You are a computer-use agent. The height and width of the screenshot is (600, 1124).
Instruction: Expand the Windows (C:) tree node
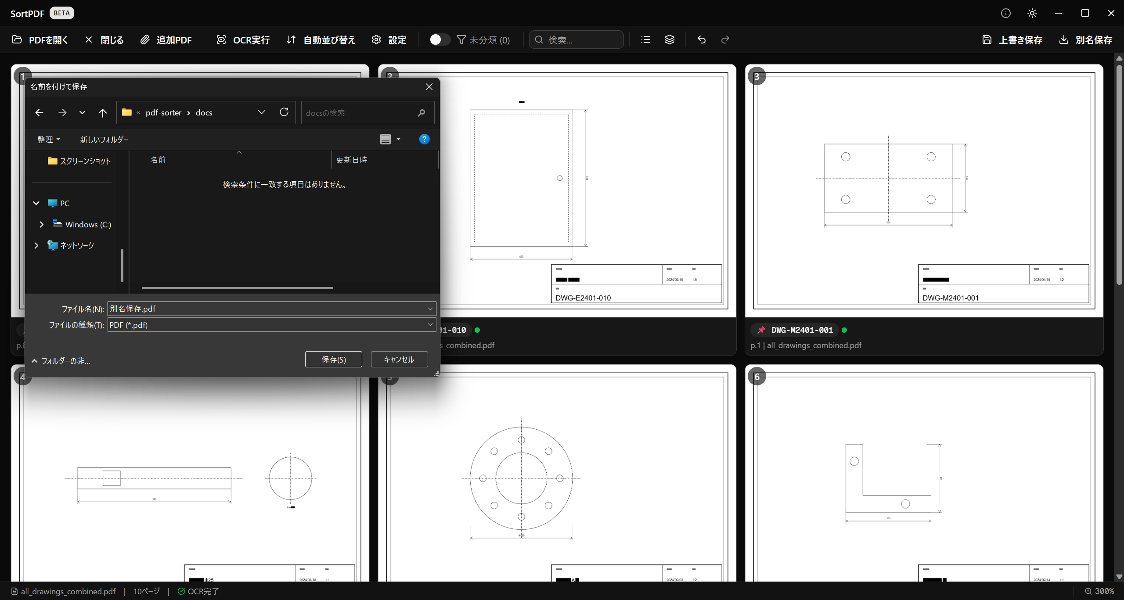[42, 224]
